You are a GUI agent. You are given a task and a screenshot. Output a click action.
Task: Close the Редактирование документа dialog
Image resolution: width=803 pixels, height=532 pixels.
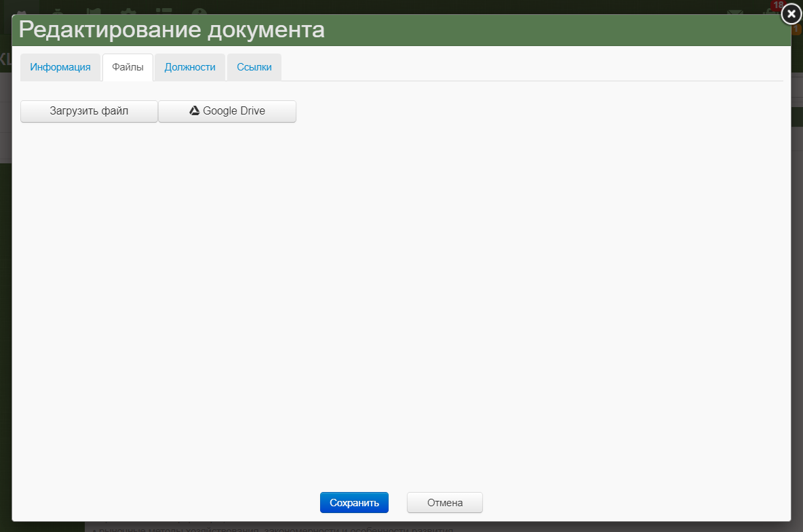(791, 14)
